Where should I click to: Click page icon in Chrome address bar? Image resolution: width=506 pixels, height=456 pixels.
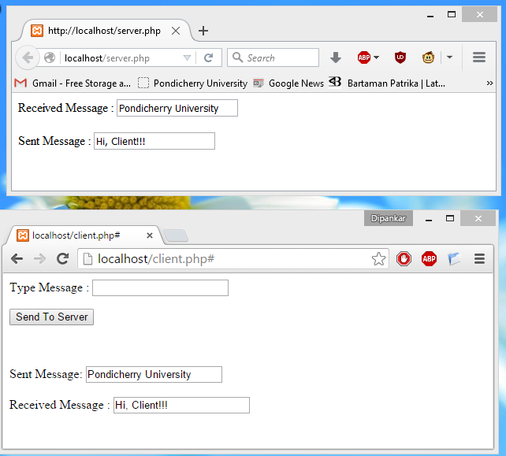click(87, 258)
